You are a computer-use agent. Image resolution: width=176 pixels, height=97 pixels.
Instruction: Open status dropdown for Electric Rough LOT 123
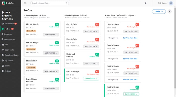click(x=131, y=52)
